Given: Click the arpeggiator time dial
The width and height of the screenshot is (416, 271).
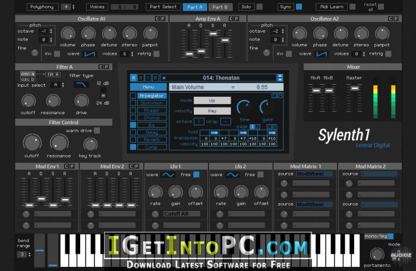Looking at the screenshot, I should pos(244,107).
